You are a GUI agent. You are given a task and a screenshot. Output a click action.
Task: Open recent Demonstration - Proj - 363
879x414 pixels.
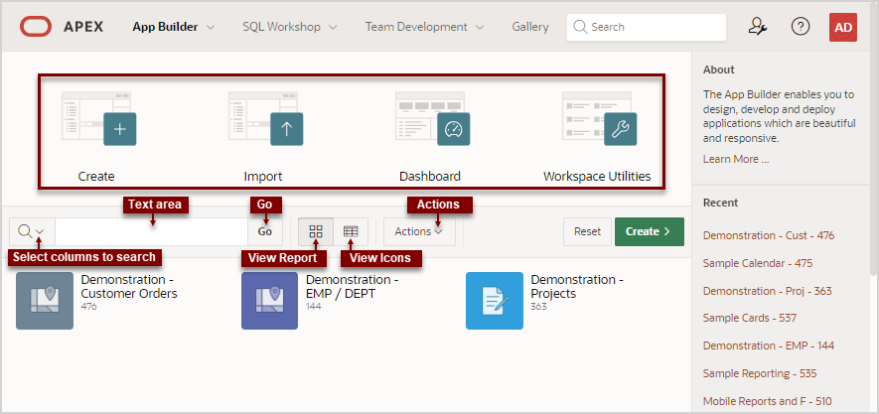coord(768,291)
